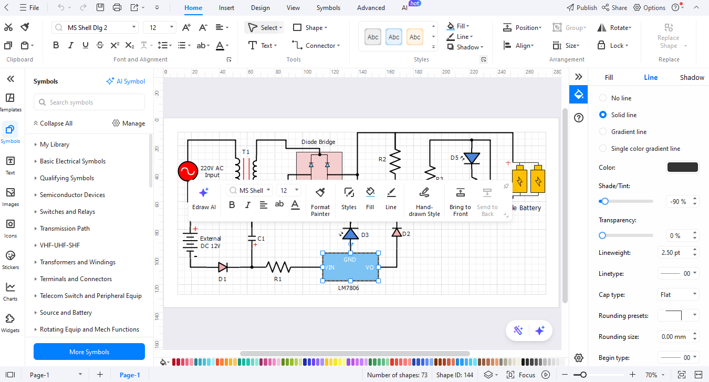Click the Lineweight value field

675,253
